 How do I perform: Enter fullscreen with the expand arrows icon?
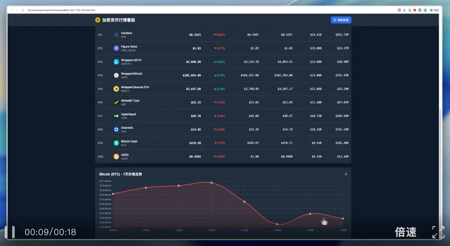click(x=438, y=232)
